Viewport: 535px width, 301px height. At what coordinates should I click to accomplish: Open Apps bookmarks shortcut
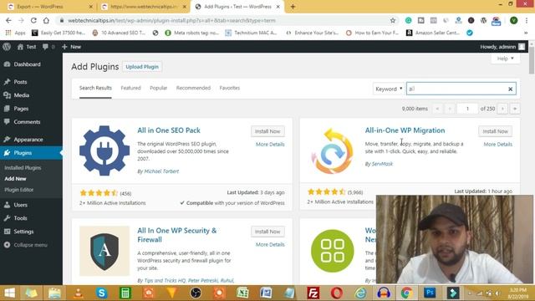point(16,33)
